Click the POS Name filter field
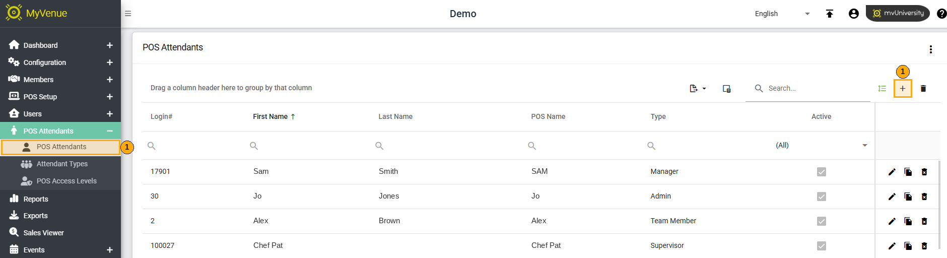The height and width of the screenshot is (258, 947). (583, 146)
